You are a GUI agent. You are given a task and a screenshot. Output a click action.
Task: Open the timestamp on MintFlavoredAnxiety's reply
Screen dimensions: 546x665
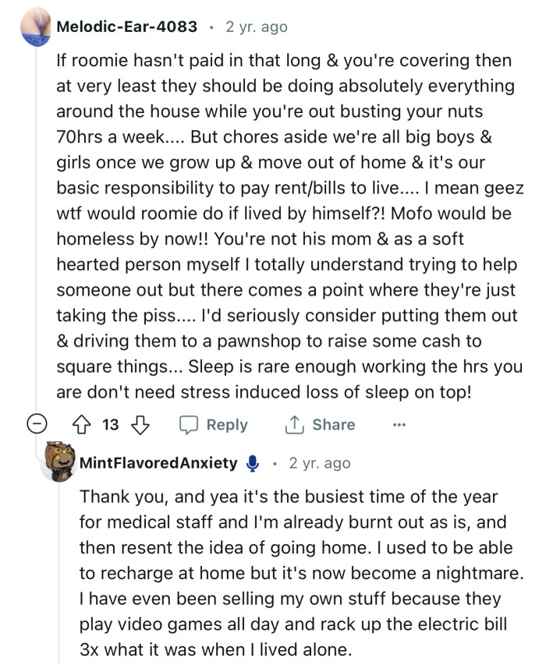click(x=320, y=463)
